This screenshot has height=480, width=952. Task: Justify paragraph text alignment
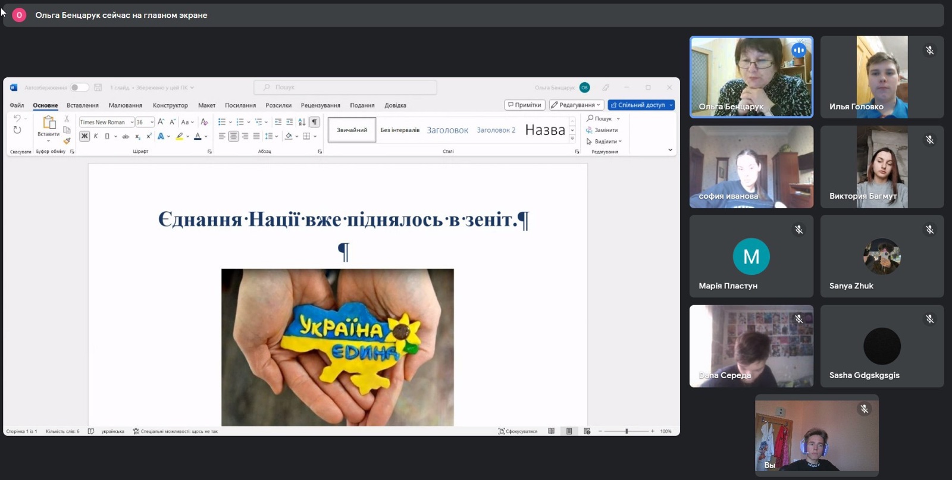point(256,136)
